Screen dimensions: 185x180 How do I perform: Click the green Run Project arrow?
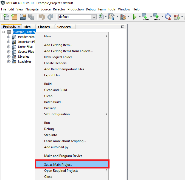(134, 17)
